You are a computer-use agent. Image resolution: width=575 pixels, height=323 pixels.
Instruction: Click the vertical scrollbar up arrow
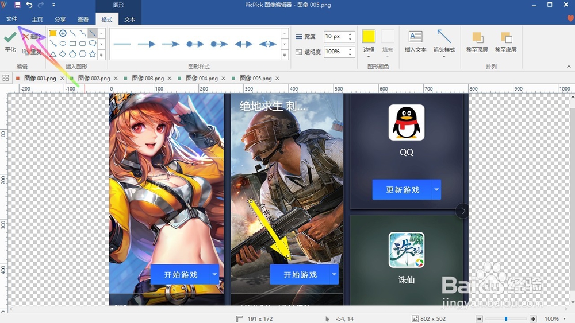(x=572, y=98)
